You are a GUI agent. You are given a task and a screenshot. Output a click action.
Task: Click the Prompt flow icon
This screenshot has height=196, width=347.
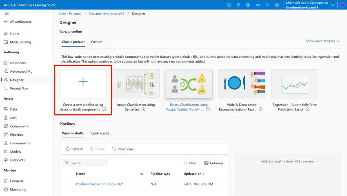tap(6, 88)
